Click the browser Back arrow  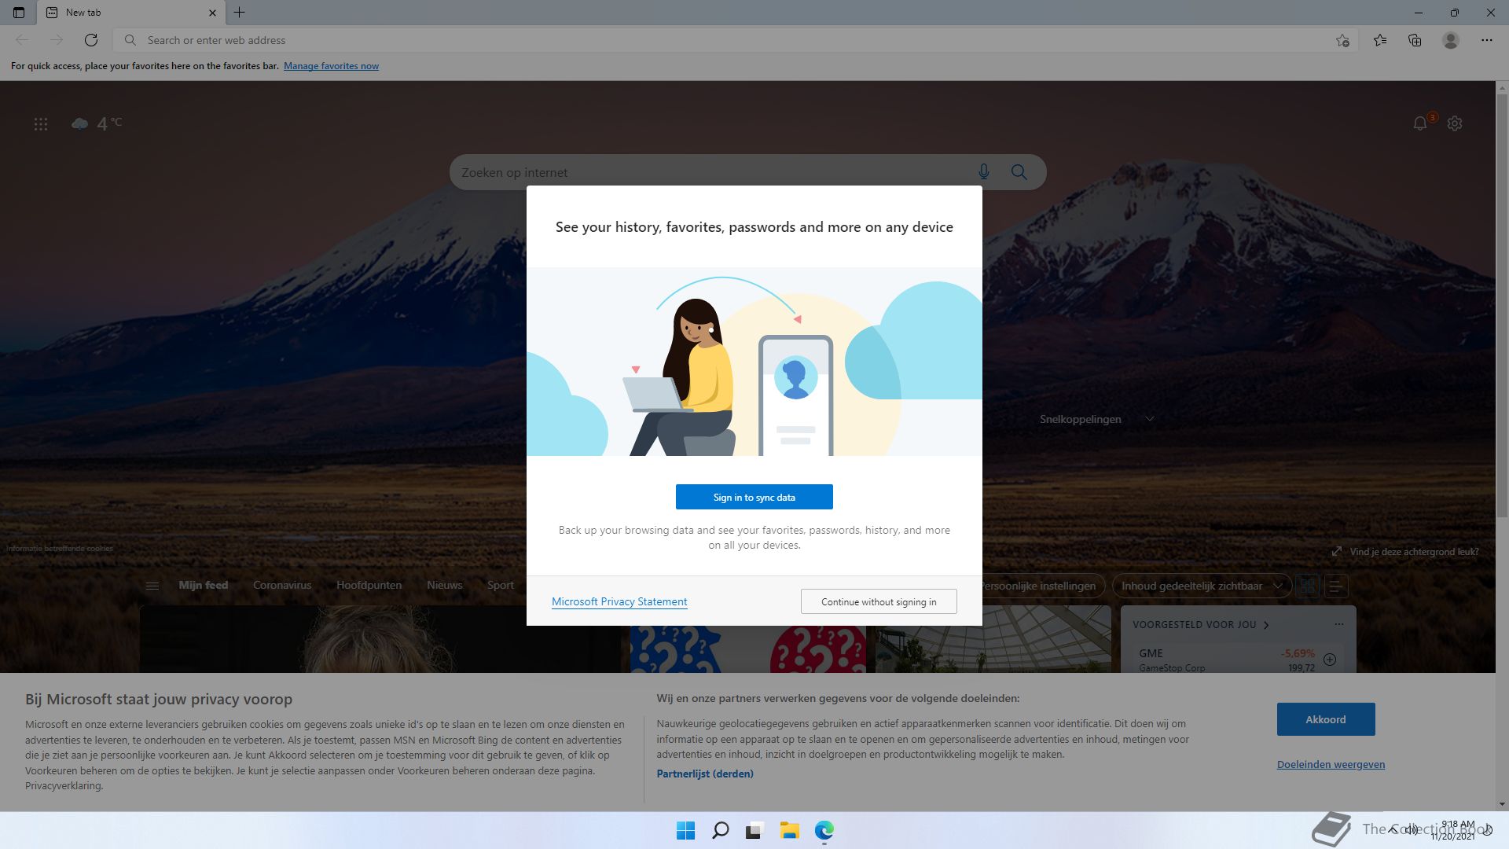click(x=22, y=40)
